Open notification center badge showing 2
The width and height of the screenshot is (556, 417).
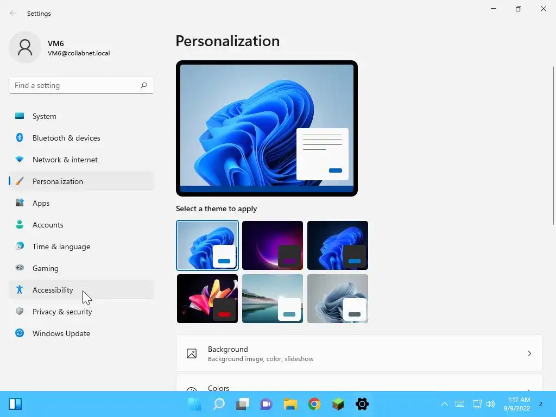click(x=541, y=404)
